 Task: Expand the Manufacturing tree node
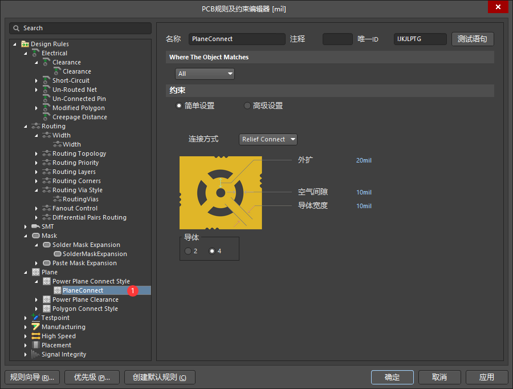pos(26,327)
